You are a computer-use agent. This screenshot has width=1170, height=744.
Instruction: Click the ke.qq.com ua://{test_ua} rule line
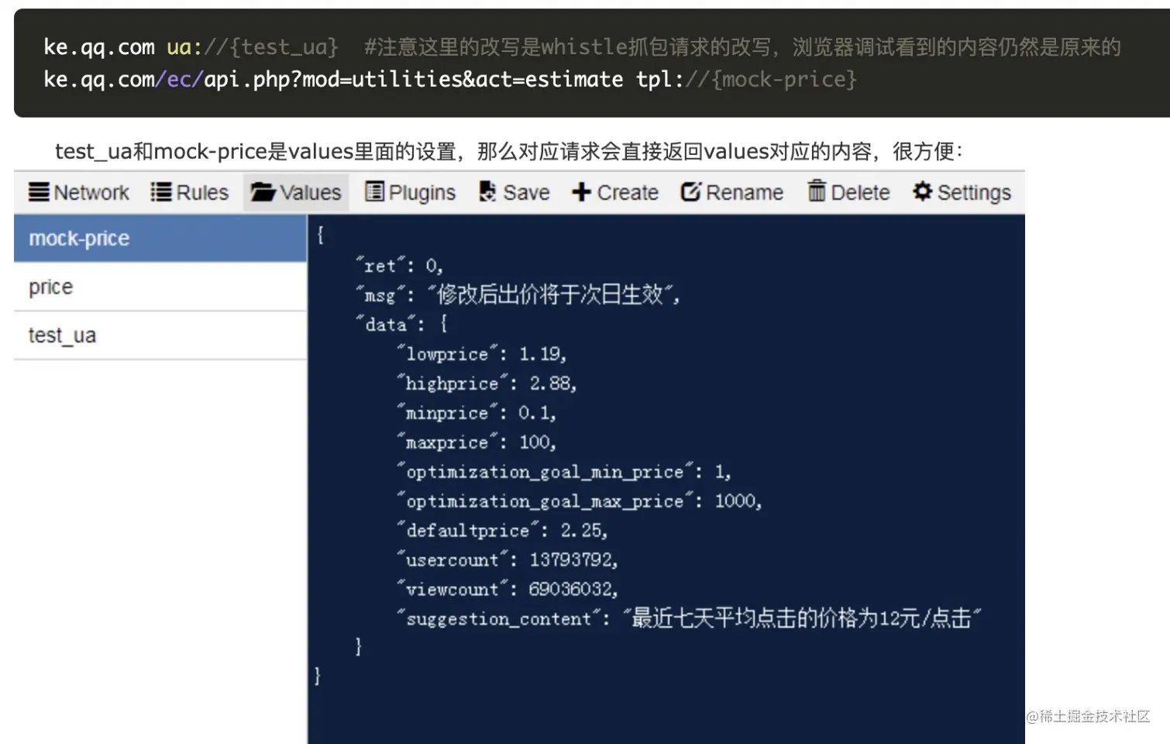pyautogui.click(x=191, y=47)
